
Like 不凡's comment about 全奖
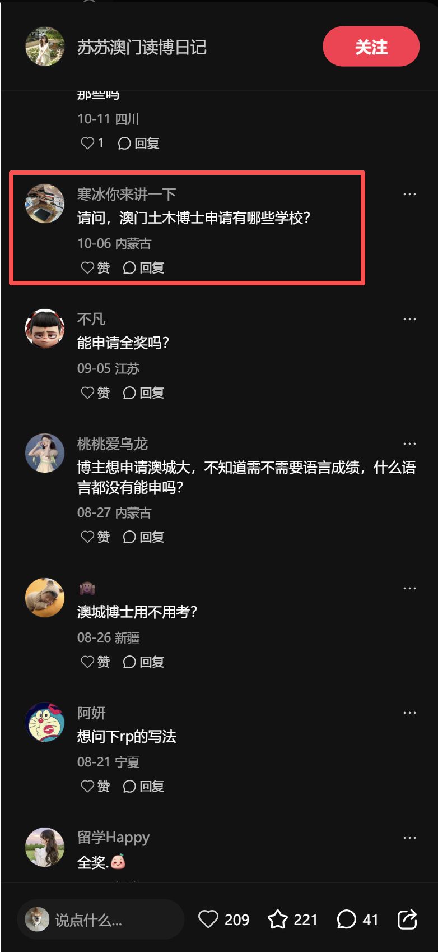click(95, 393)
